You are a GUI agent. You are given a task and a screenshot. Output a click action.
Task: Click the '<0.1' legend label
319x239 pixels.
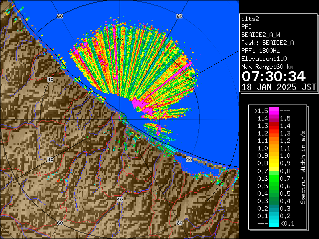pos(287,224)
